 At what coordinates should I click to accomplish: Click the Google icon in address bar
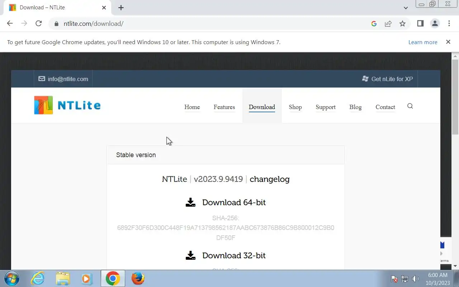coord(374,24)
